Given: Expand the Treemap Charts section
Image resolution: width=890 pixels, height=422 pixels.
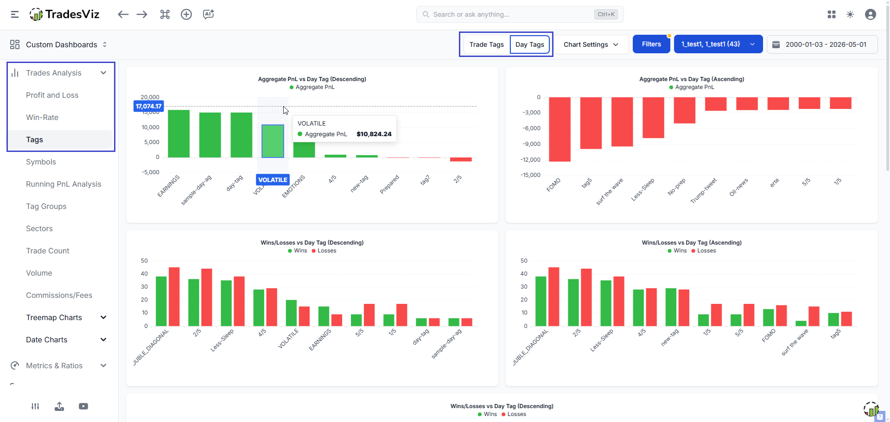Looking at the screenshot, I should click(103, 317).
